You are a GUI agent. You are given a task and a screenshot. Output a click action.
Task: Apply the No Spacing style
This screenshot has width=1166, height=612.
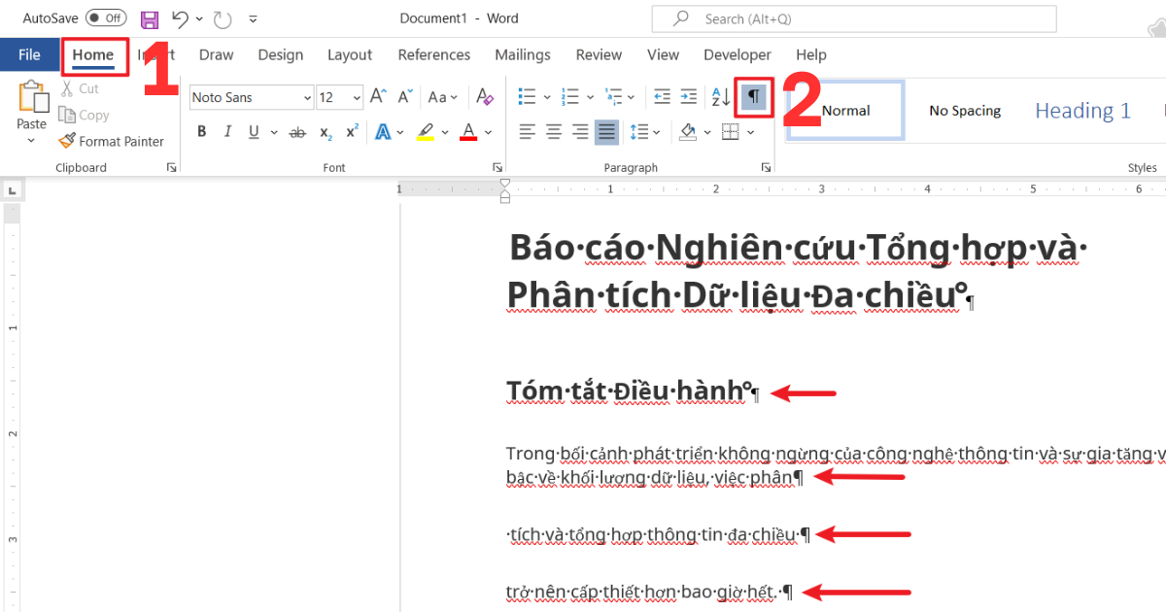965,110
